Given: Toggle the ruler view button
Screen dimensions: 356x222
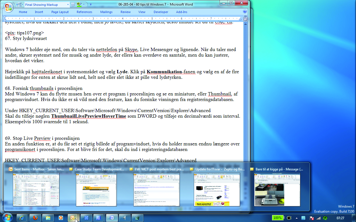Looking at the screenshot, I should click(245, 19).
